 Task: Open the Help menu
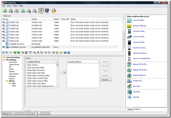pos(21,6)
